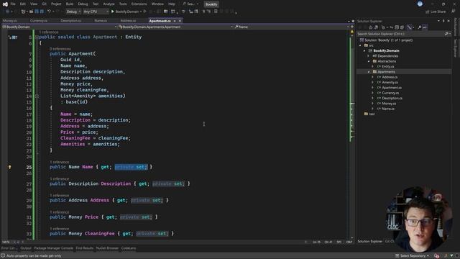This screenshot has height=259, width=460.
Task: Toggle Show All Files in Solution Explorer
Action: pyautogui.click(x=402, y=27)
